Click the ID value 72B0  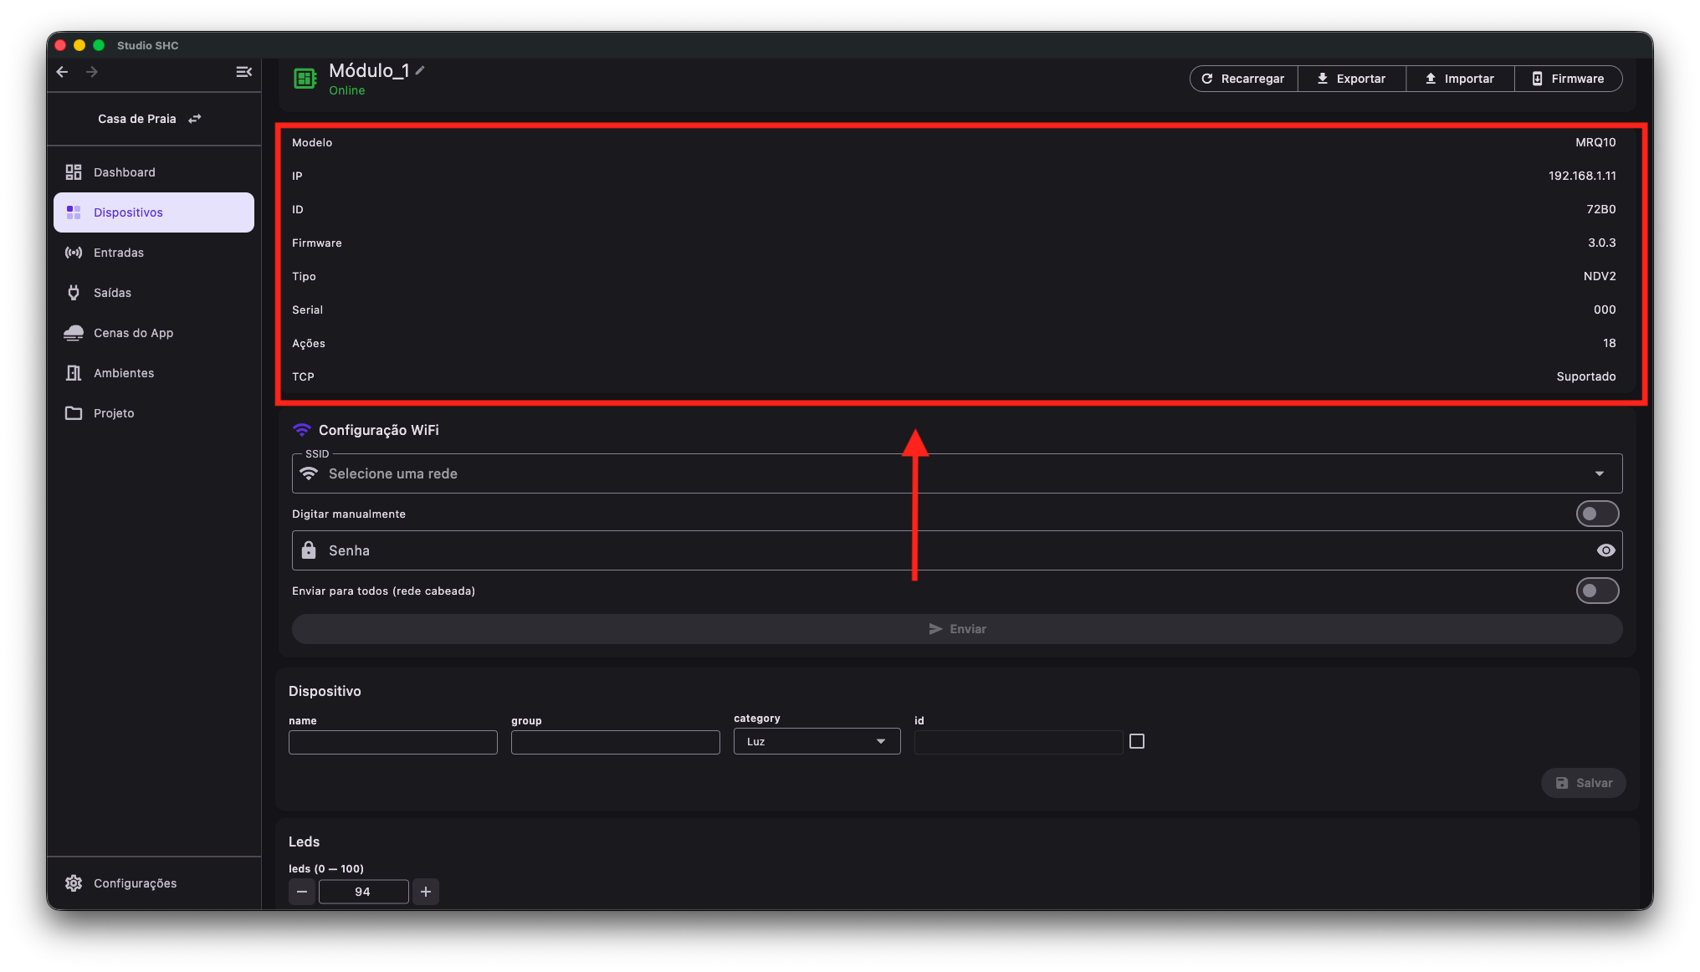[x=1600, y=209]
